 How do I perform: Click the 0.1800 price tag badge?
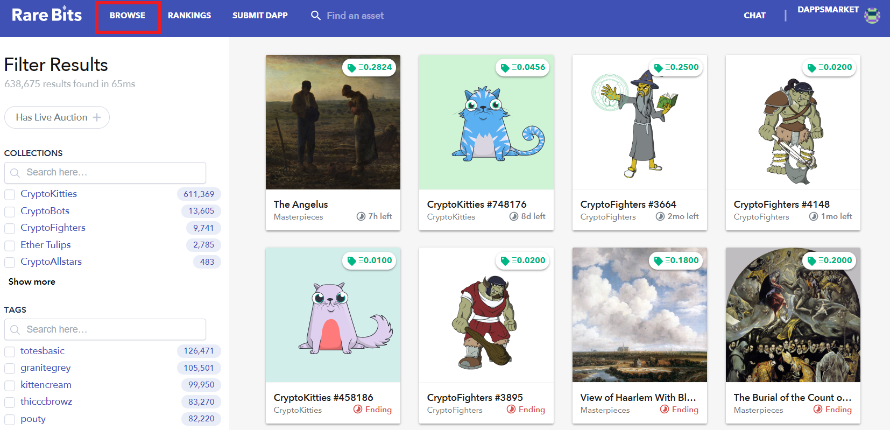pyautogui.click(x=676, y=260)
